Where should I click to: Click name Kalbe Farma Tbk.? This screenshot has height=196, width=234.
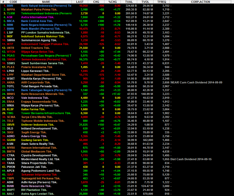33,109
